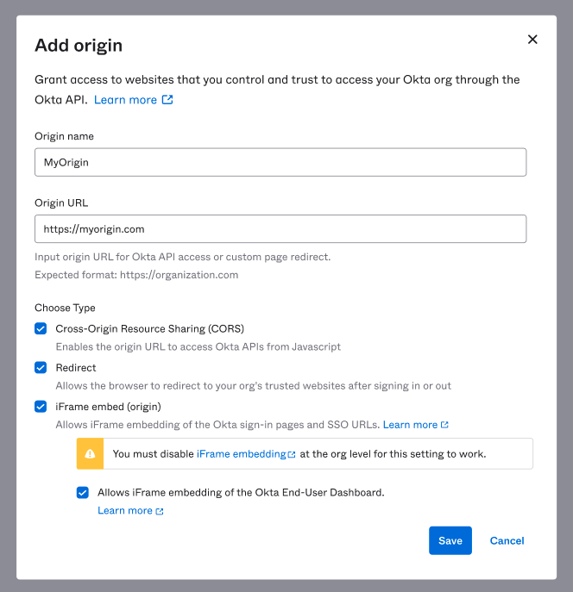The height and width of the screenshot is (592, 573).
Task: Open the Learn more link after Okta API
Action: 125,100
